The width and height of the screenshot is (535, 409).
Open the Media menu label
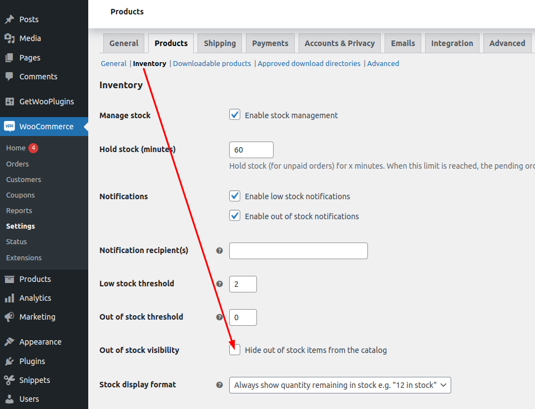pos(30,38)
